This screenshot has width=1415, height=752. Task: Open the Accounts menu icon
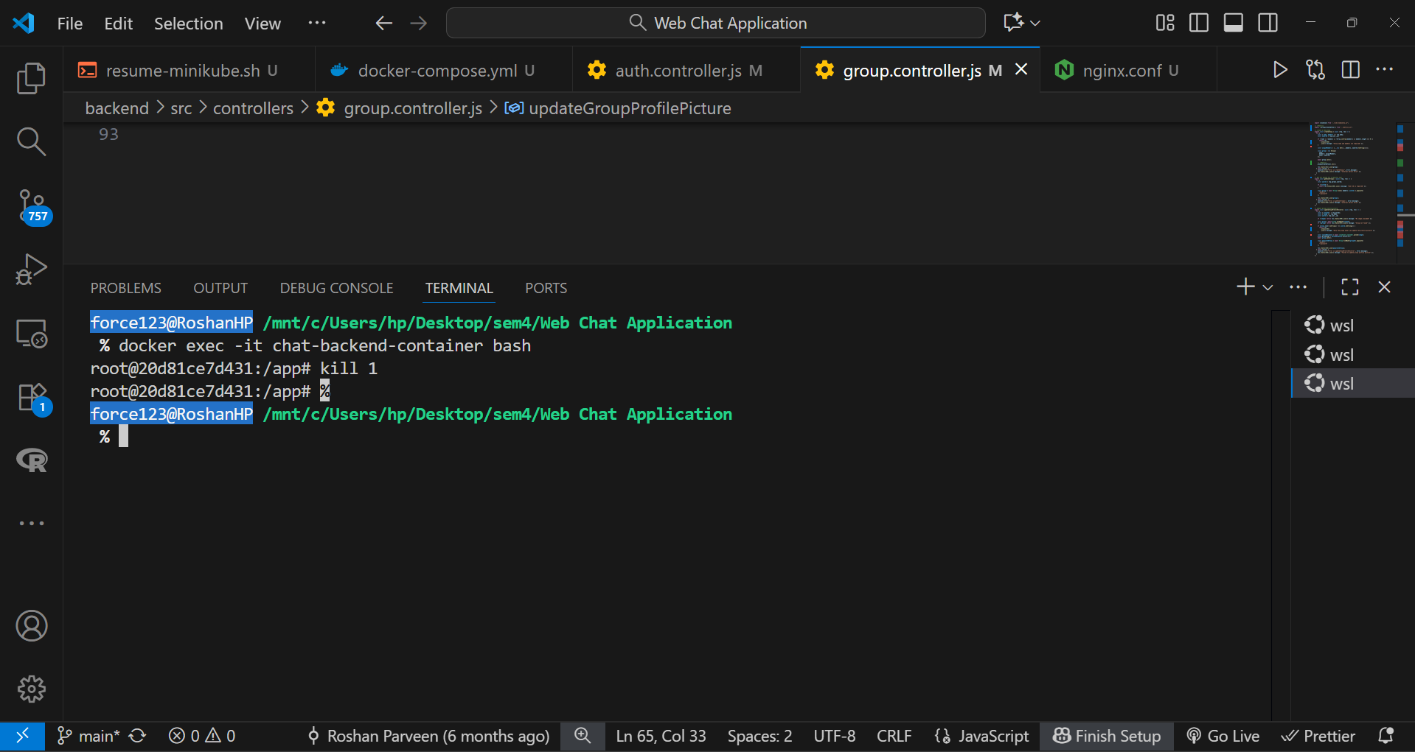point(31,626)
